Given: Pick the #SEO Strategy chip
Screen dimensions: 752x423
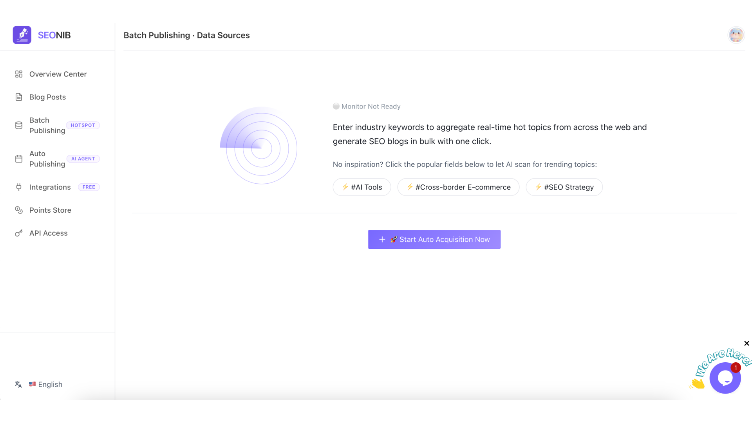Looking at the screenshot, I should pos(564,187).
